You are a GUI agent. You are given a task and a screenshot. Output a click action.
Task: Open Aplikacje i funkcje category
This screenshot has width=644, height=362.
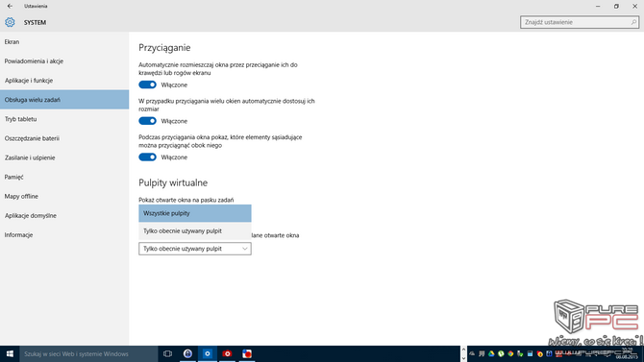[x=64, y=81]
